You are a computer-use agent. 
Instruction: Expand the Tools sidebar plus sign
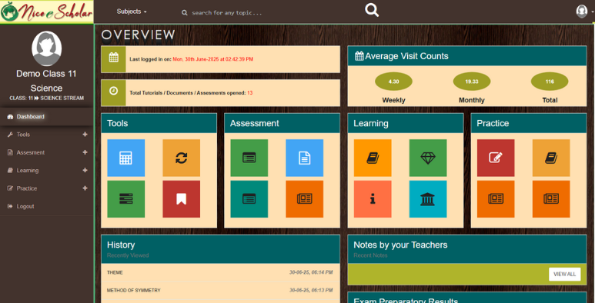(x=85, y=135)
